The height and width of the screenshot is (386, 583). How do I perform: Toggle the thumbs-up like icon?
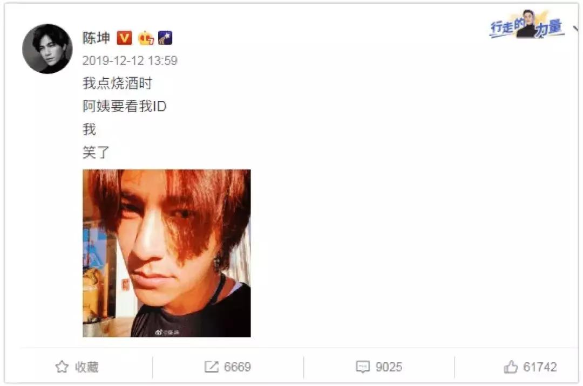511,367
